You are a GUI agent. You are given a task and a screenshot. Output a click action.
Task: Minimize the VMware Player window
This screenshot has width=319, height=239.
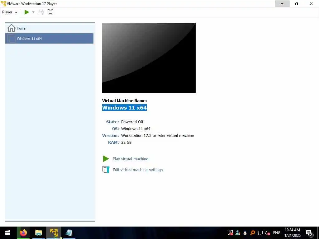pyautogui.click(x=282, y=4)
